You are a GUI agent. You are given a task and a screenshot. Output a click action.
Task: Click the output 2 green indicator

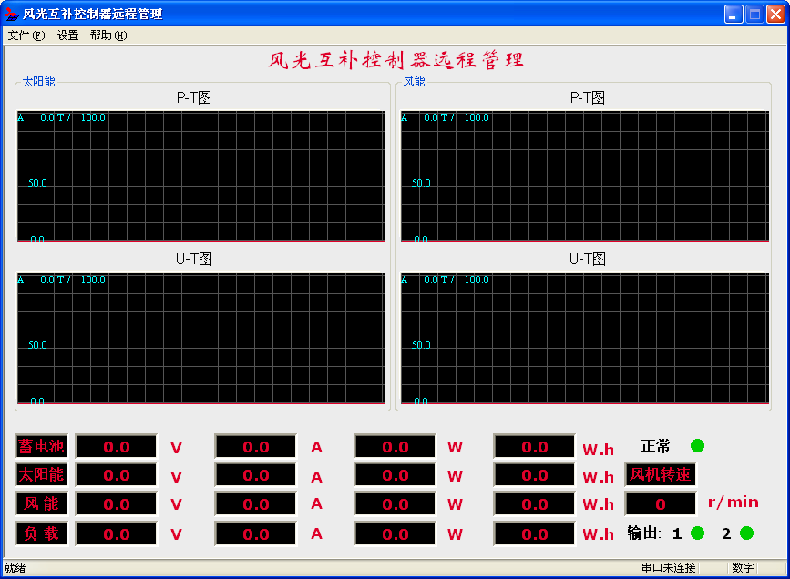(x=746, y=533)
